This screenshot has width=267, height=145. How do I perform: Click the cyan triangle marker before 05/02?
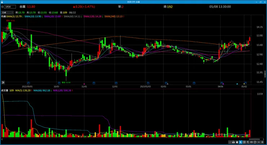pos(237,84)
